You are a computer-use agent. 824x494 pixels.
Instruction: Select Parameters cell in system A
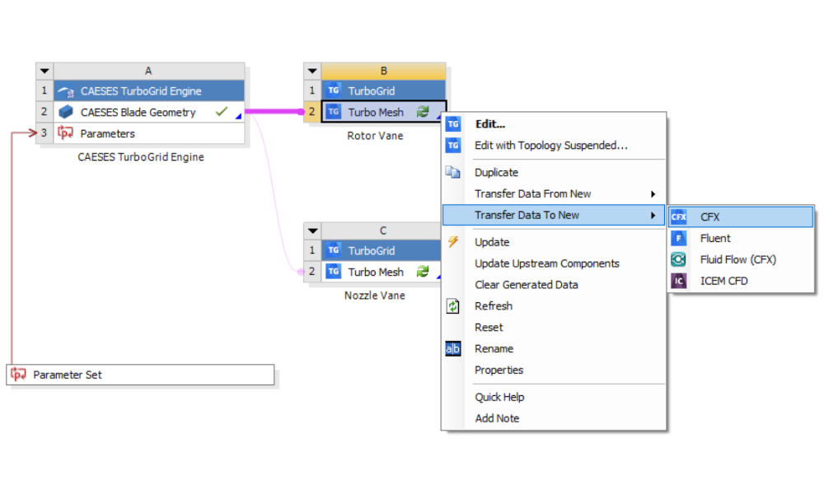point(107,133)
